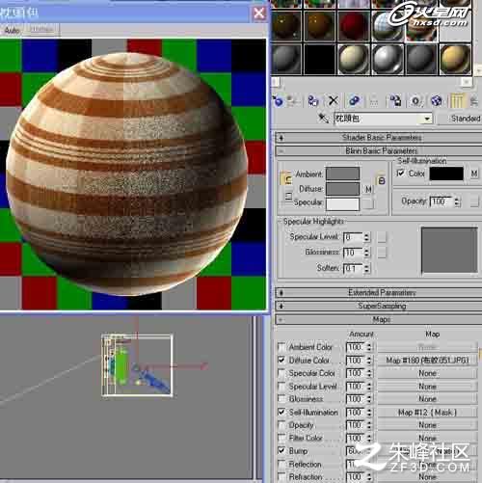
Task: Select the red sphere material slot
Action: [x=353, y=26]
